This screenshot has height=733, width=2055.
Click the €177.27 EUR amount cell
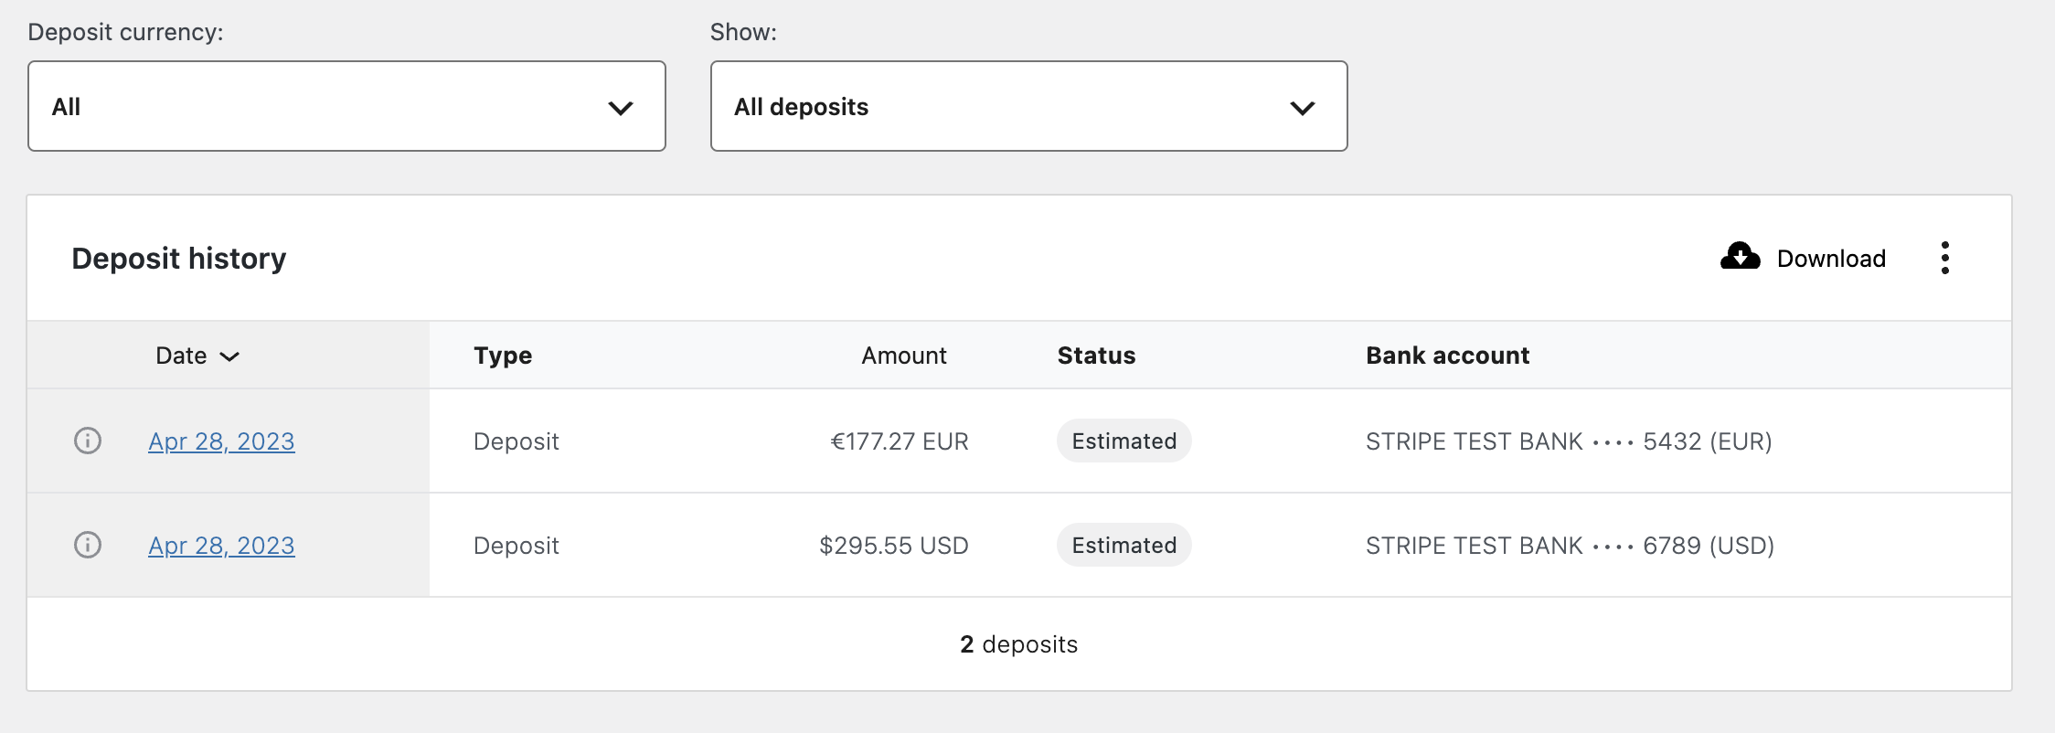click(x=899, y=441)
